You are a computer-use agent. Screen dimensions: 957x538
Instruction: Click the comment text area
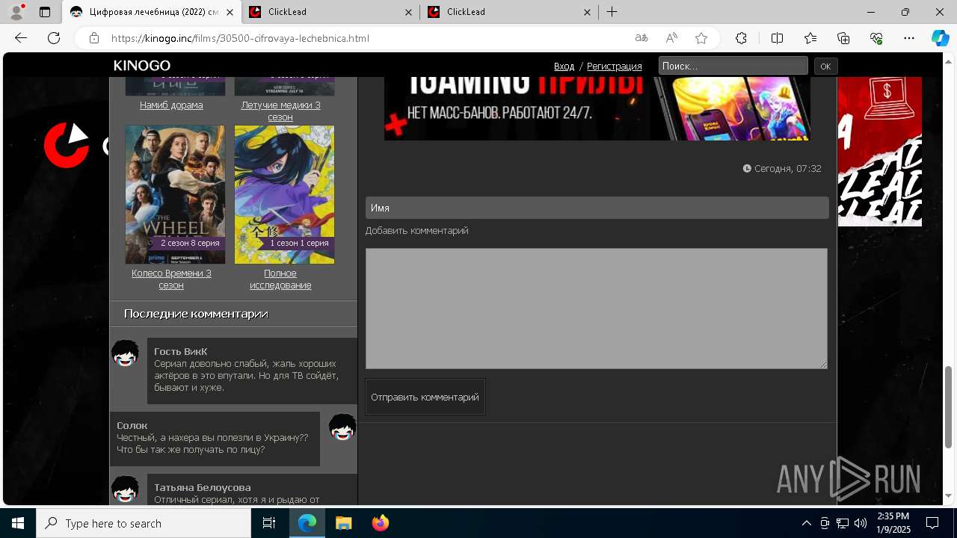pos(597,308)
